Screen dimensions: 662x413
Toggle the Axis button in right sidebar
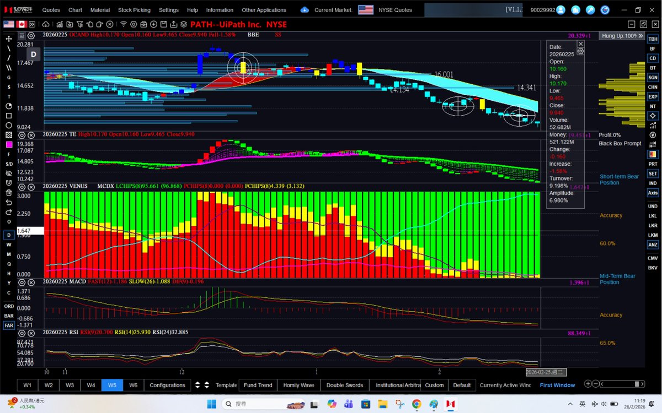click(x=653, y=193)
